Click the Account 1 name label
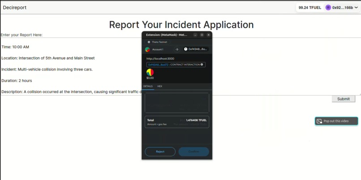Screen dimensions: 361x180 coord(158,50)
